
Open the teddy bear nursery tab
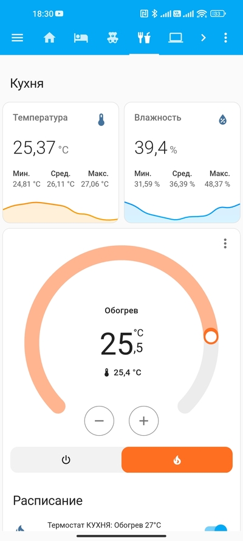(112, 38)
